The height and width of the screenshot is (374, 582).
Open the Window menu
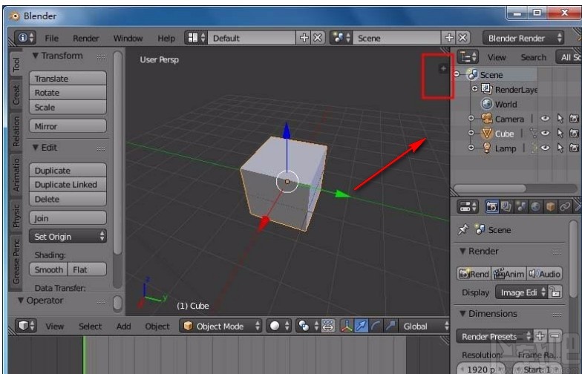point(128,39)
